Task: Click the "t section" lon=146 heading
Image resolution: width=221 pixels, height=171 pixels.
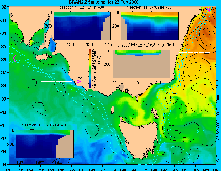Action: (x=141, y=45)
